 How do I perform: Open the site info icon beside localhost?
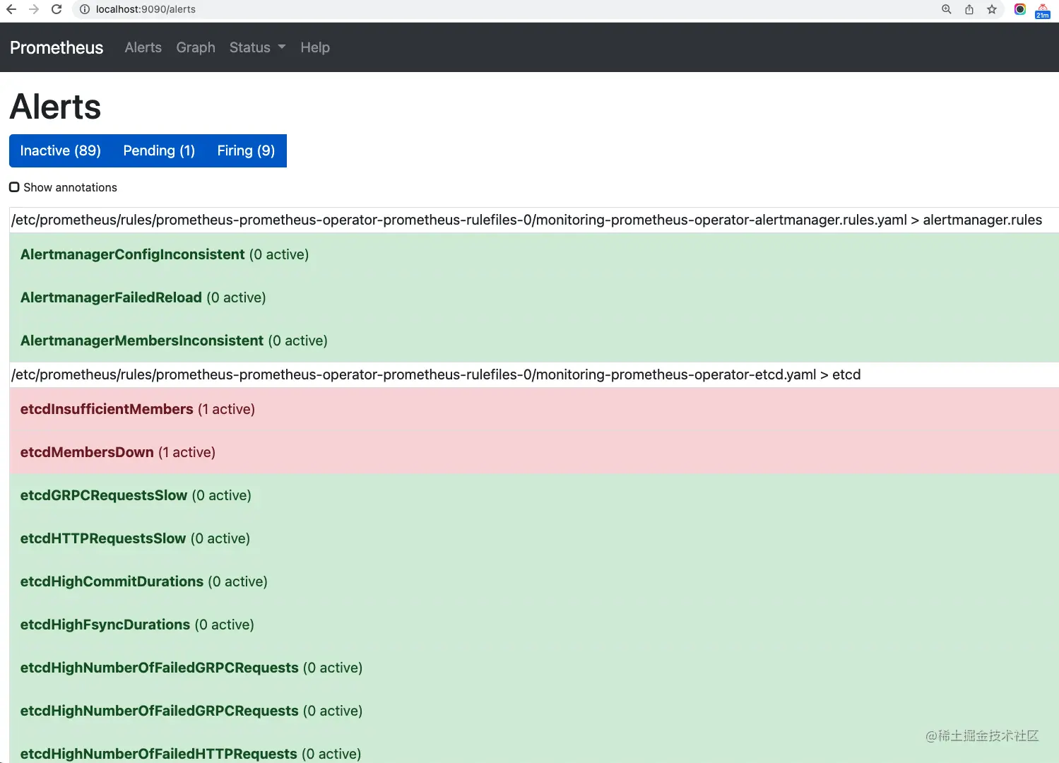pyautogui.click(x=85, y=9)
